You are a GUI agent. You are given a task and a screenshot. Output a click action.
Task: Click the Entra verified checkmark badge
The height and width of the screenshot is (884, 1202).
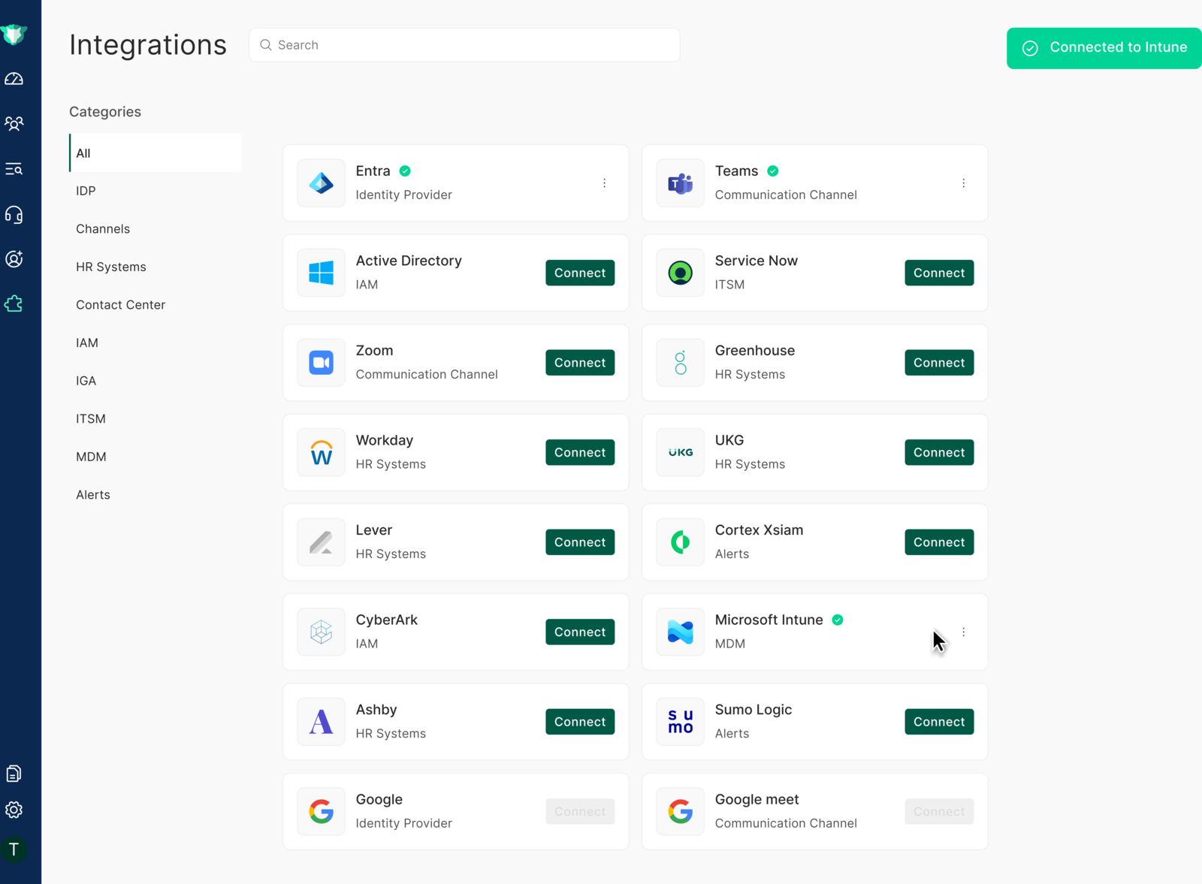[405, 171]
